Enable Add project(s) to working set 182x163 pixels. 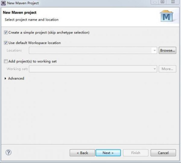click(6, 61)
